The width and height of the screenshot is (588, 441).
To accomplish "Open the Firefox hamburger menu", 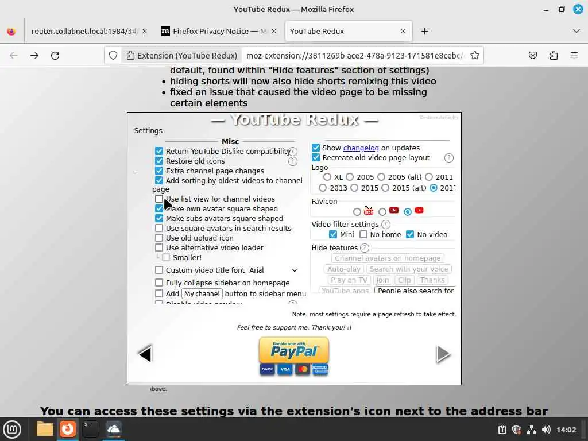I will [574, 56].
